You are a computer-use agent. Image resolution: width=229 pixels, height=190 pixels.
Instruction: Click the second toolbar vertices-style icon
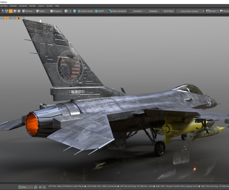coord(6,11)
